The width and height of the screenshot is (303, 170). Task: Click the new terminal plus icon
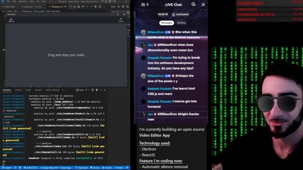[86, 90]
